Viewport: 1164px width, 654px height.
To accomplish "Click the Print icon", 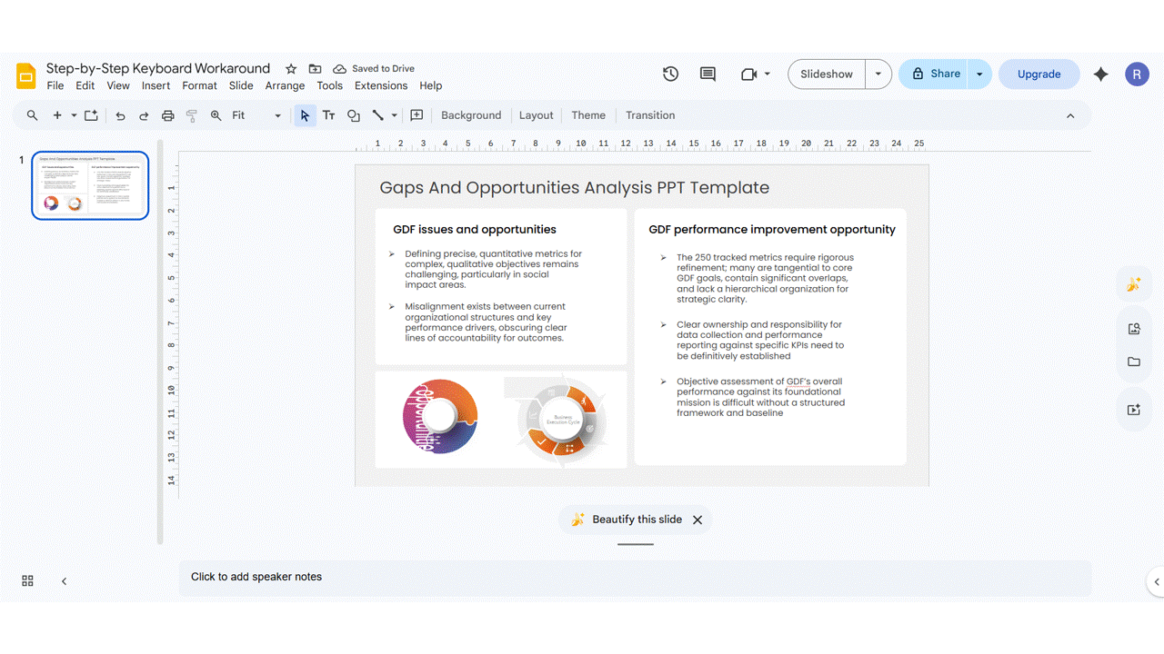I will coord(167,115).
